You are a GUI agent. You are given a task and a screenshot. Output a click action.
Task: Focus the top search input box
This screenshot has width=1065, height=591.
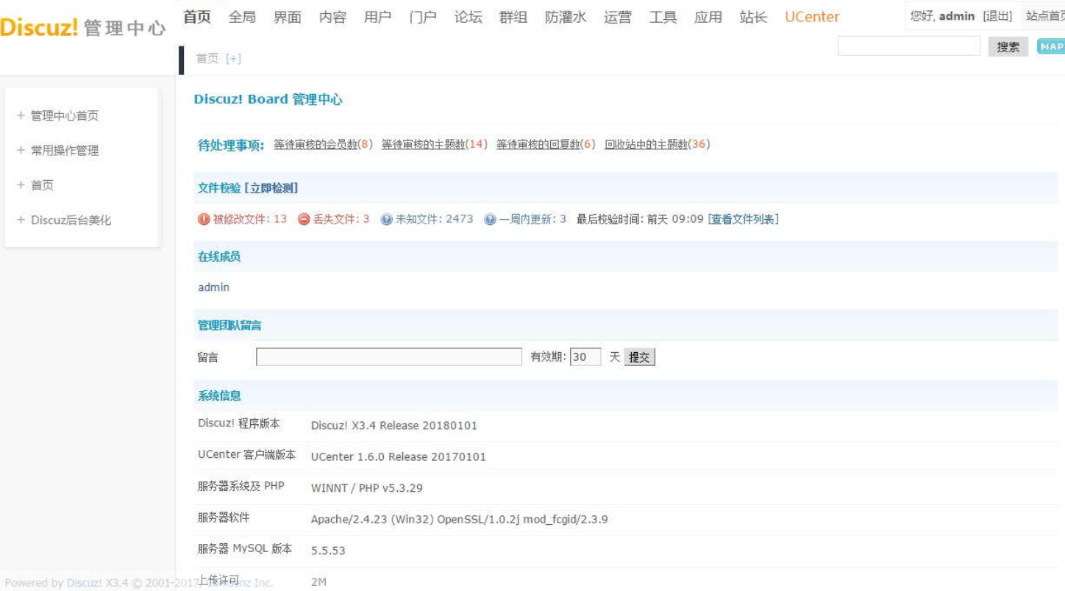pos(909,46)
